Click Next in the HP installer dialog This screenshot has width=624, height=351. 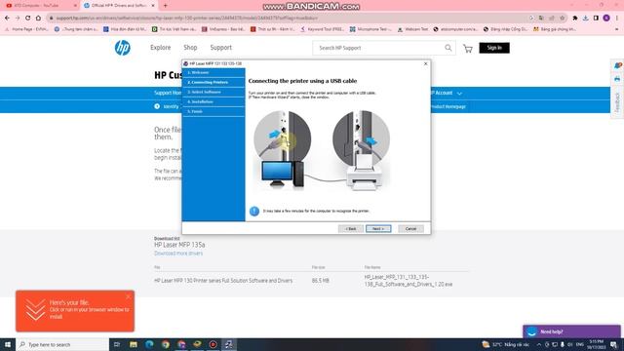(x=378, y=229)
